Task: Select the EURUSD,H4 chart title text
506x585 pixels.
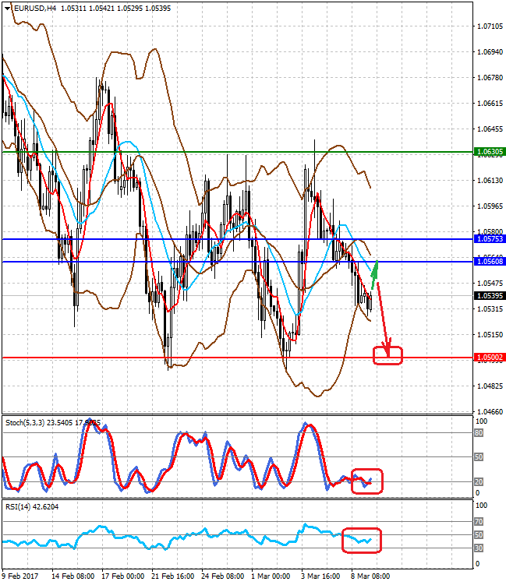Action: coord(35,9)
